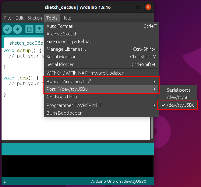
Task: Close the open Tools menu
Action: tap(52, 18)
